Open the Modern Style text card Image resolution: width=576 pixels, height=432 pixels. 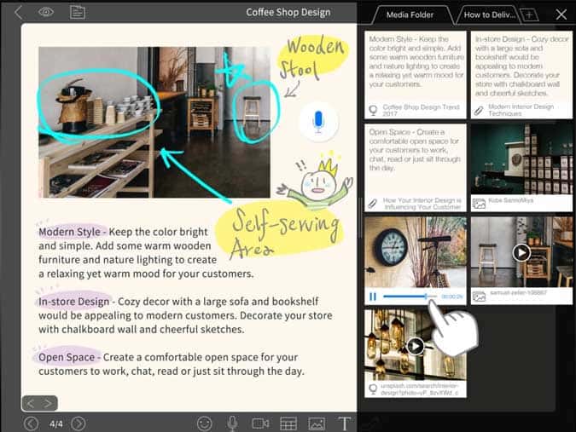point(416,75)
